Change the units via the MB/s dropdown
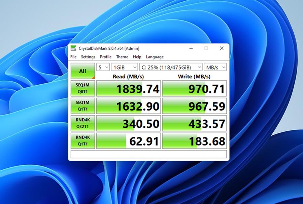This screenshot has height=204, width=303. [x=215, y=67]
